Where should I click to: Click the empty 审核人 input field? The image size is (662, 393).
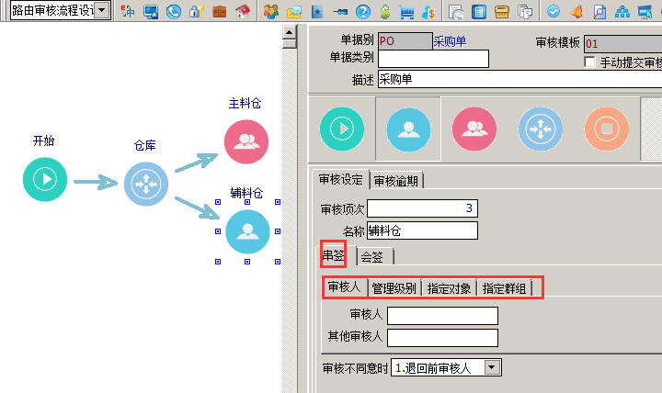pyautogui.click(x=442, y=316)
